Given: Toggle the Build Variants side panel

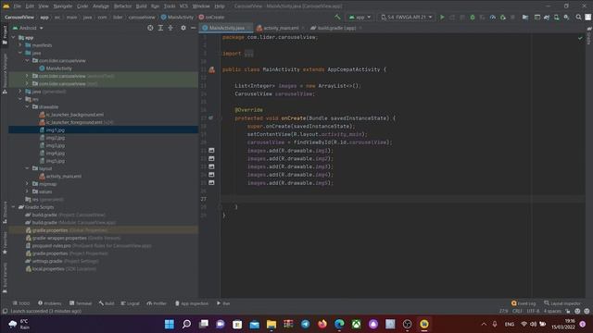Looking at the screenshot, I should coord(5,277).
